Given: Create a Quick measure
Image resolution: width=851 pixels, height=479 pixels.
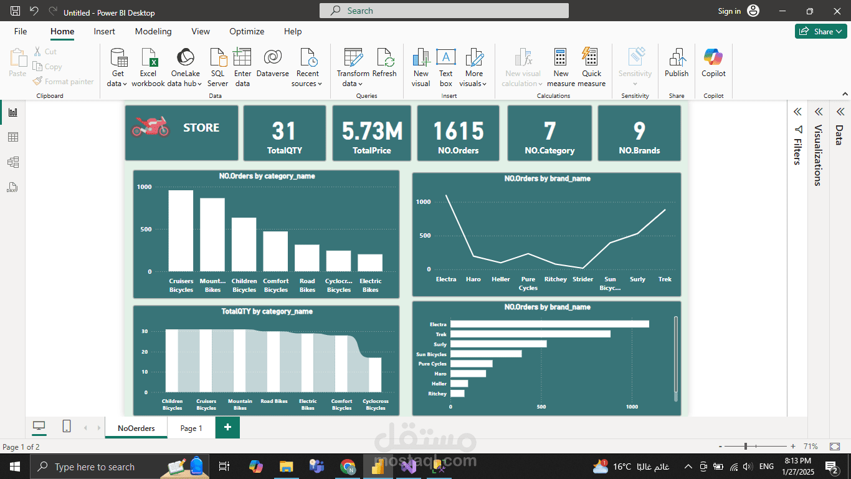Looking at the screenshot, I should tap(591, 67).
